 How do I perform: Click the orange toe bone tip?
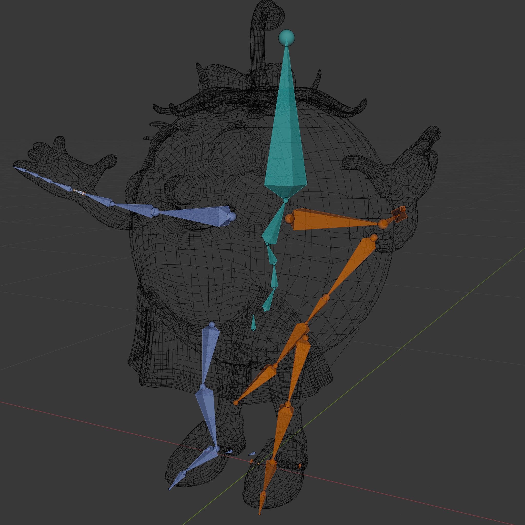click(259, 513)
